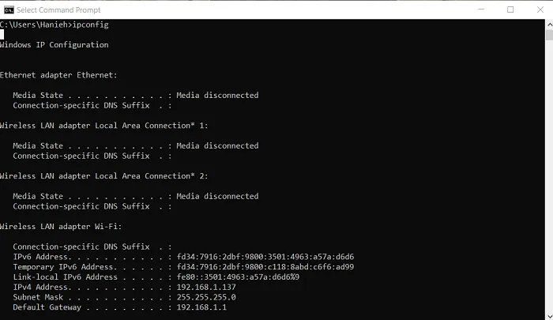Viewport: 553px width, 320px height.
Task: Click the scrollbar up arrow
Action: (550, 24)
